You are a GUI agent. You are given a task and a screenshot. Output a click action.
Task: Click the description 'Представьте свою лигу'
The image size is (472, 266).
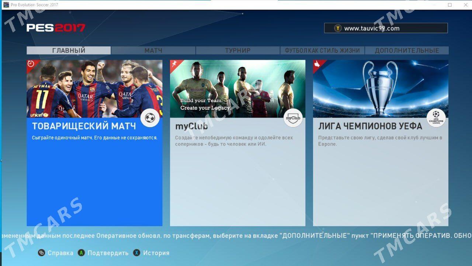(x=380, y=141)
